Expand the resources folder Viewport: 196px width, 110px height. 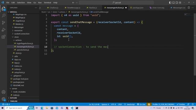[x=18, y=31]
